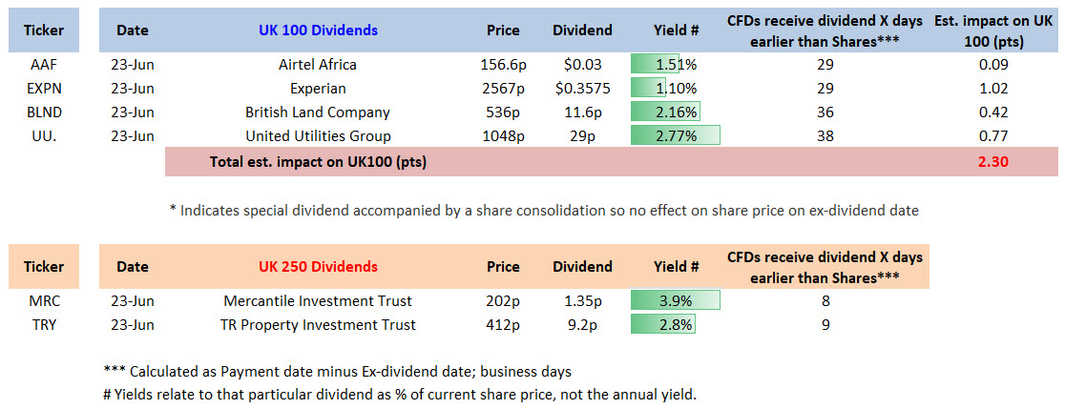
Task: Select the Est. impact on UK 100 header
Action: (993, 30)
